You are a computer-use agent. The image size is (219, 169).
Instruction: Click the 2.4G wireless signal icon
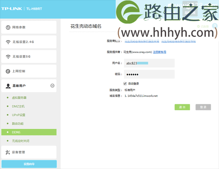click(8, 42)
